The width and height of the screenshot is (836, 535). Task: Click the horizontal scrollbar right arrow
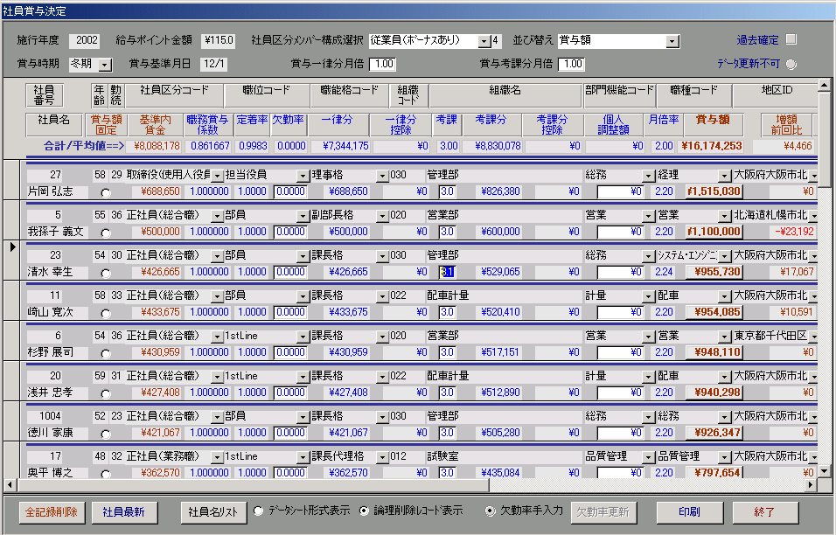pos(811,484)
